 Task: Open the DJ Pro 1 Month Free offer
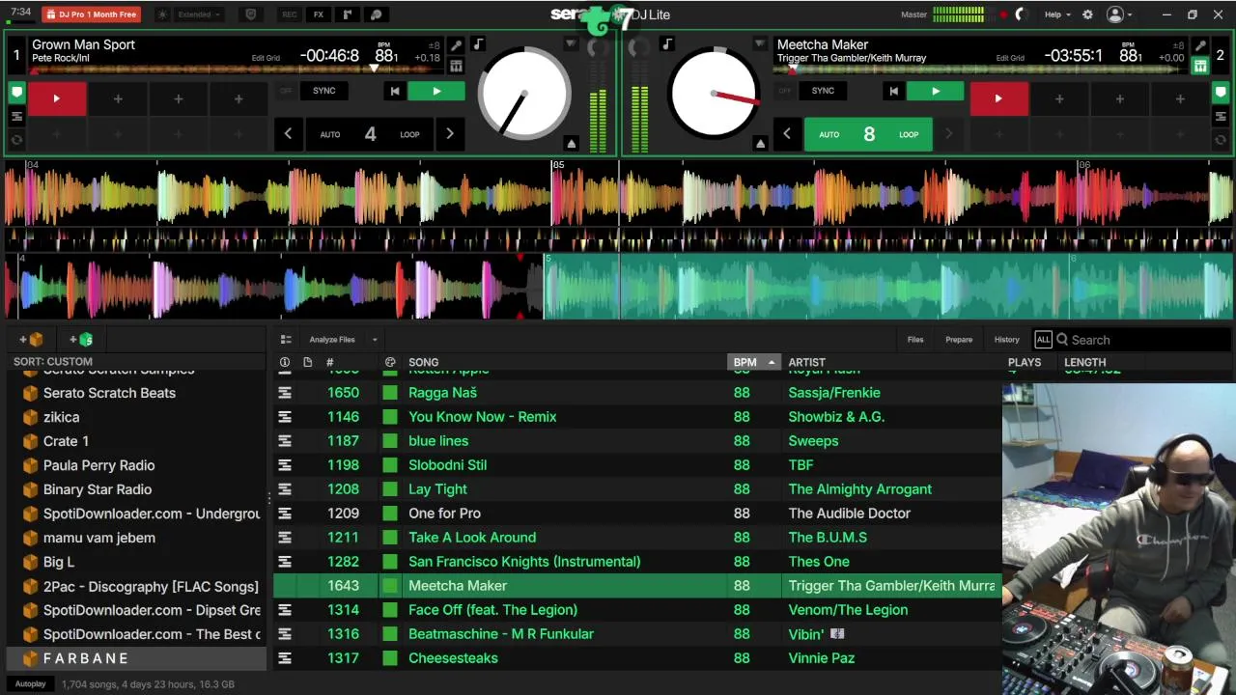91,14
